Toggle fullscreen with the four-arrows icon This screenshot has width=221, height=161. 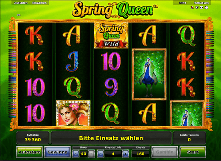pos(206,8)
